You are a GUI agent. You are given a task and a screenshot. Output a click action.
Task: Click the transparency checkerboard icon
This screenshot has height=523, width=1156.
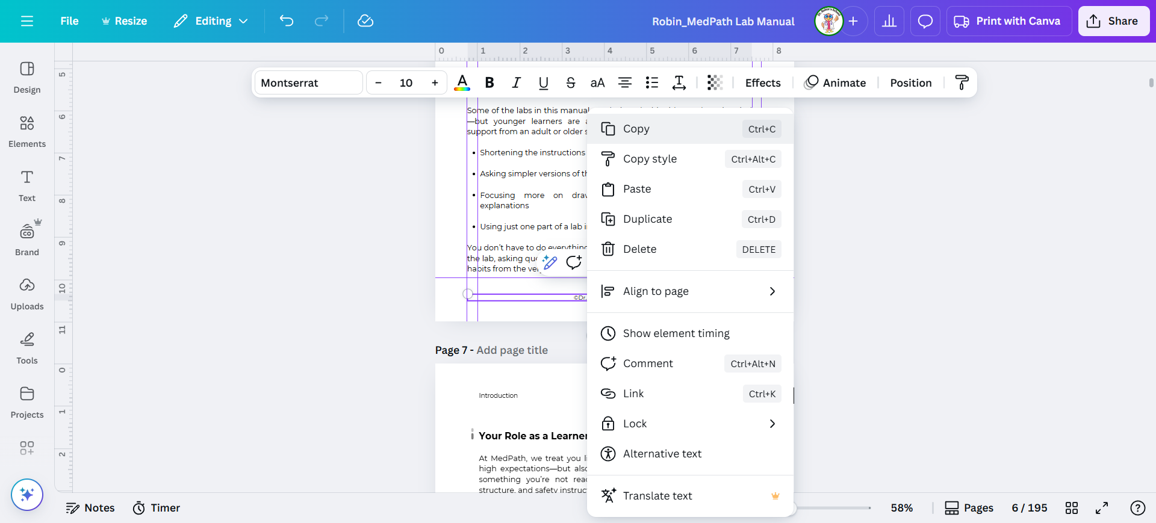(x=715, y=82)
